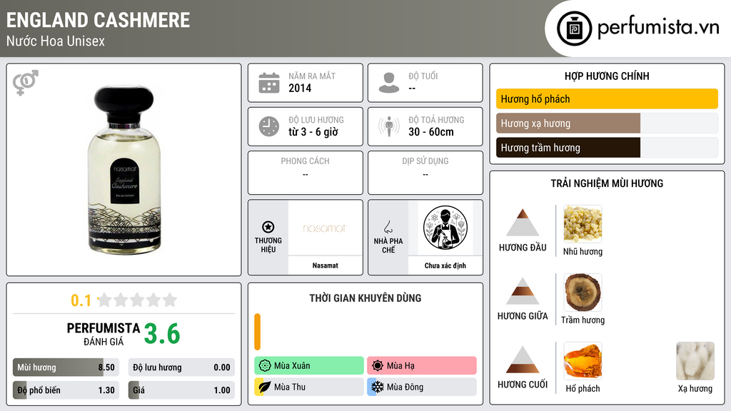Click the Chưa xác định perfumer label
The height and width of the screenshot is (411, 731).
coord(445,265)
